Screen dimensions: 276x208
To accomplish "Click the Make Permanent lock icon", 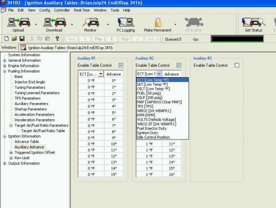I will pyautogui.click(x=158, y=23).
